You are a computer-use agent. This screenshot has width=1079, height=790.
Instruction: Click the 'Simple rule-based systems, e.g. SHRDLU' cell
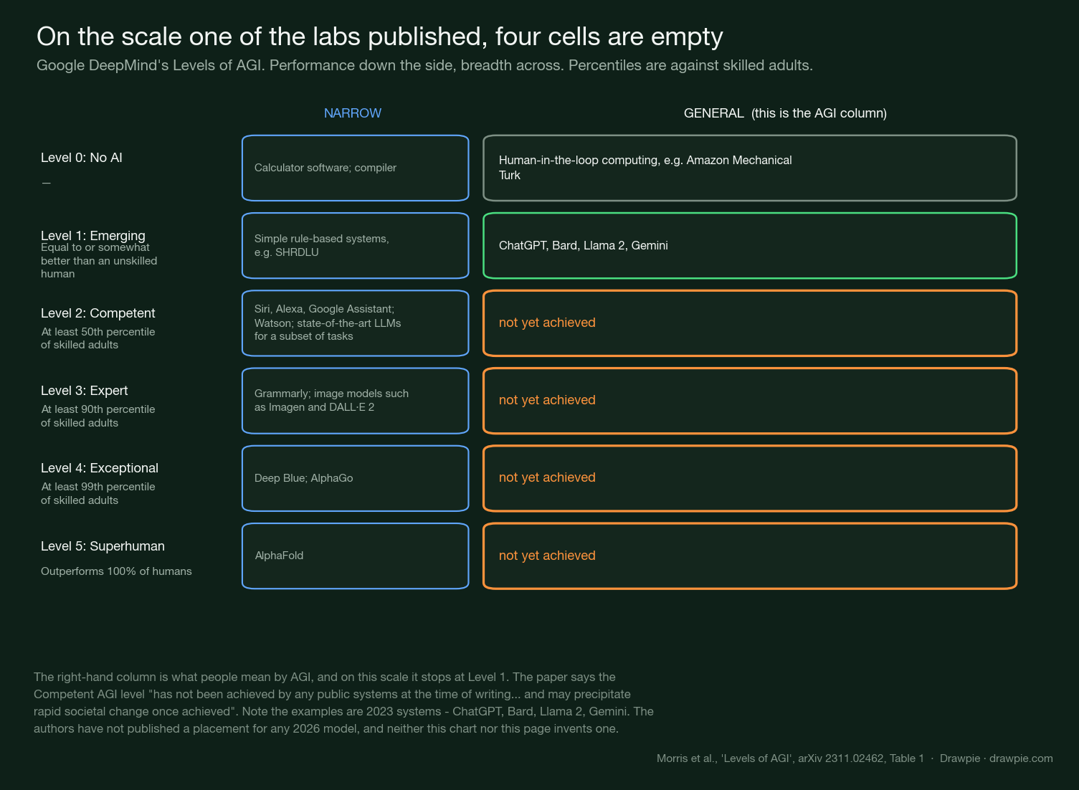[x=356, y=245]
